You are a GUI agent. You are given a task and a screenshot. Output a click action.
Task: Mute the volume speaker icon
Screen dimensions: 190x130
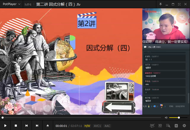click(x=166, y=118)
